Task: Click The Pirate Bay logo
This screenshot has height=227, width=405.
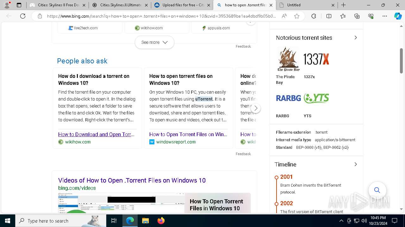Action: click(288, 59)
